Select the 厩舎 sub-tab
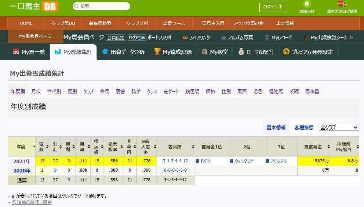364x207 pixels. click(120, 91)
